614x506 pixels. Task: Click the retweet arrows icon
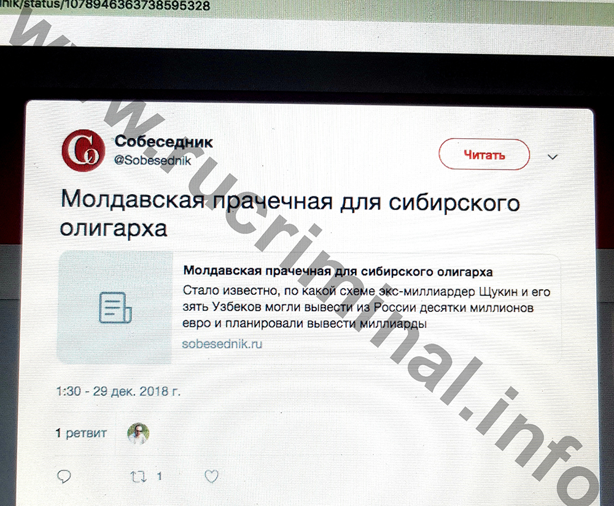[138, 477]
